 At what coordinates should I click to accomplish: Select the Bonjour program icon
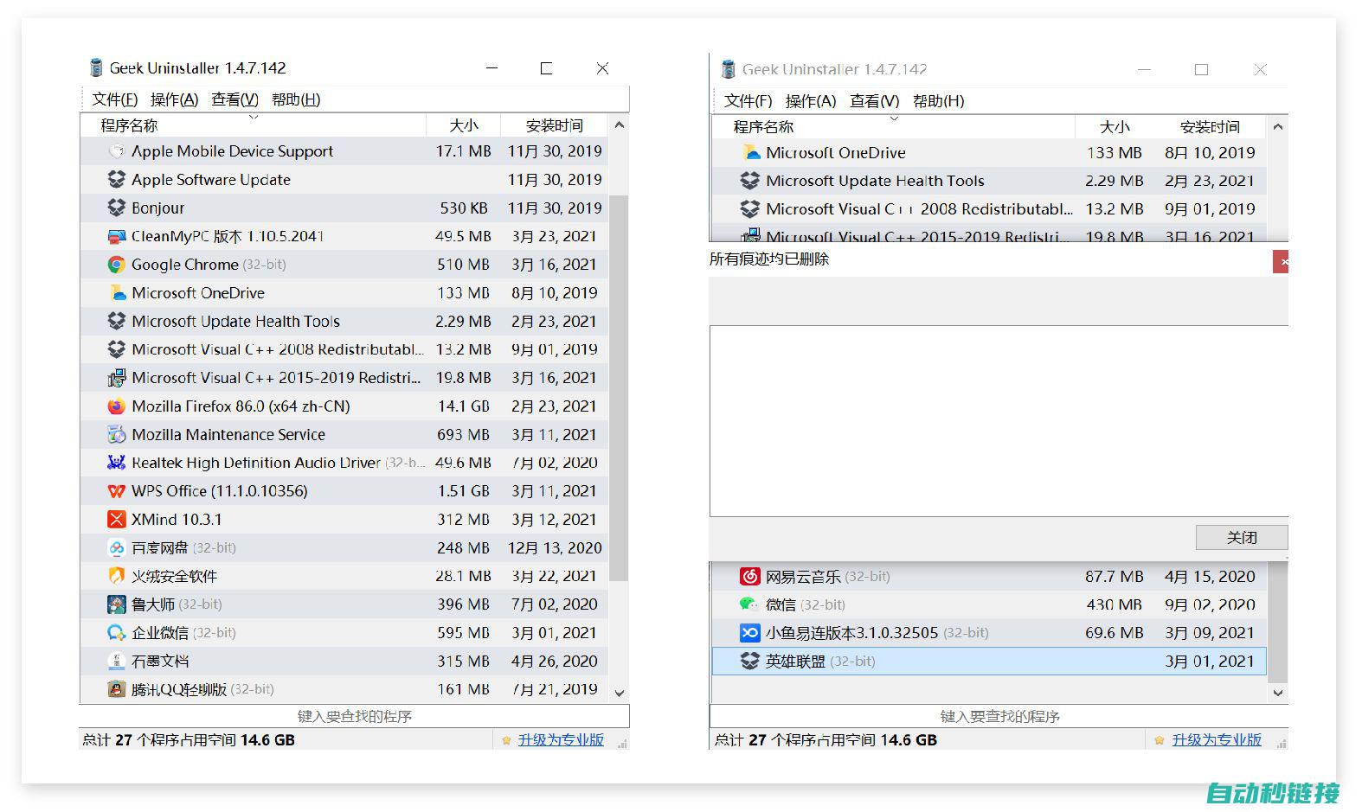(x=116, y=208)
